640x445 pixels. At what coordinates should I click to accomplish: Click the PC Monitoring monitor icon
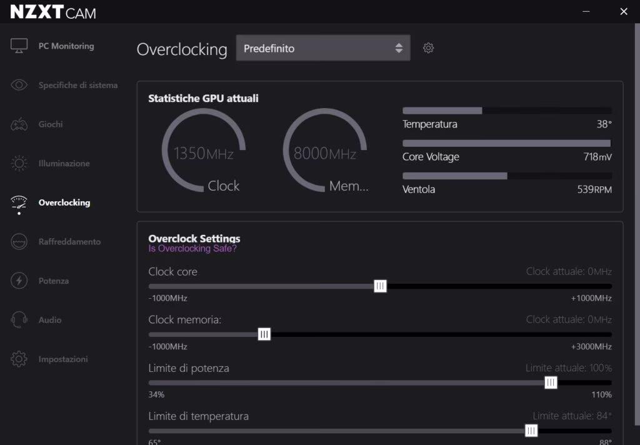(x=19, y=46)
